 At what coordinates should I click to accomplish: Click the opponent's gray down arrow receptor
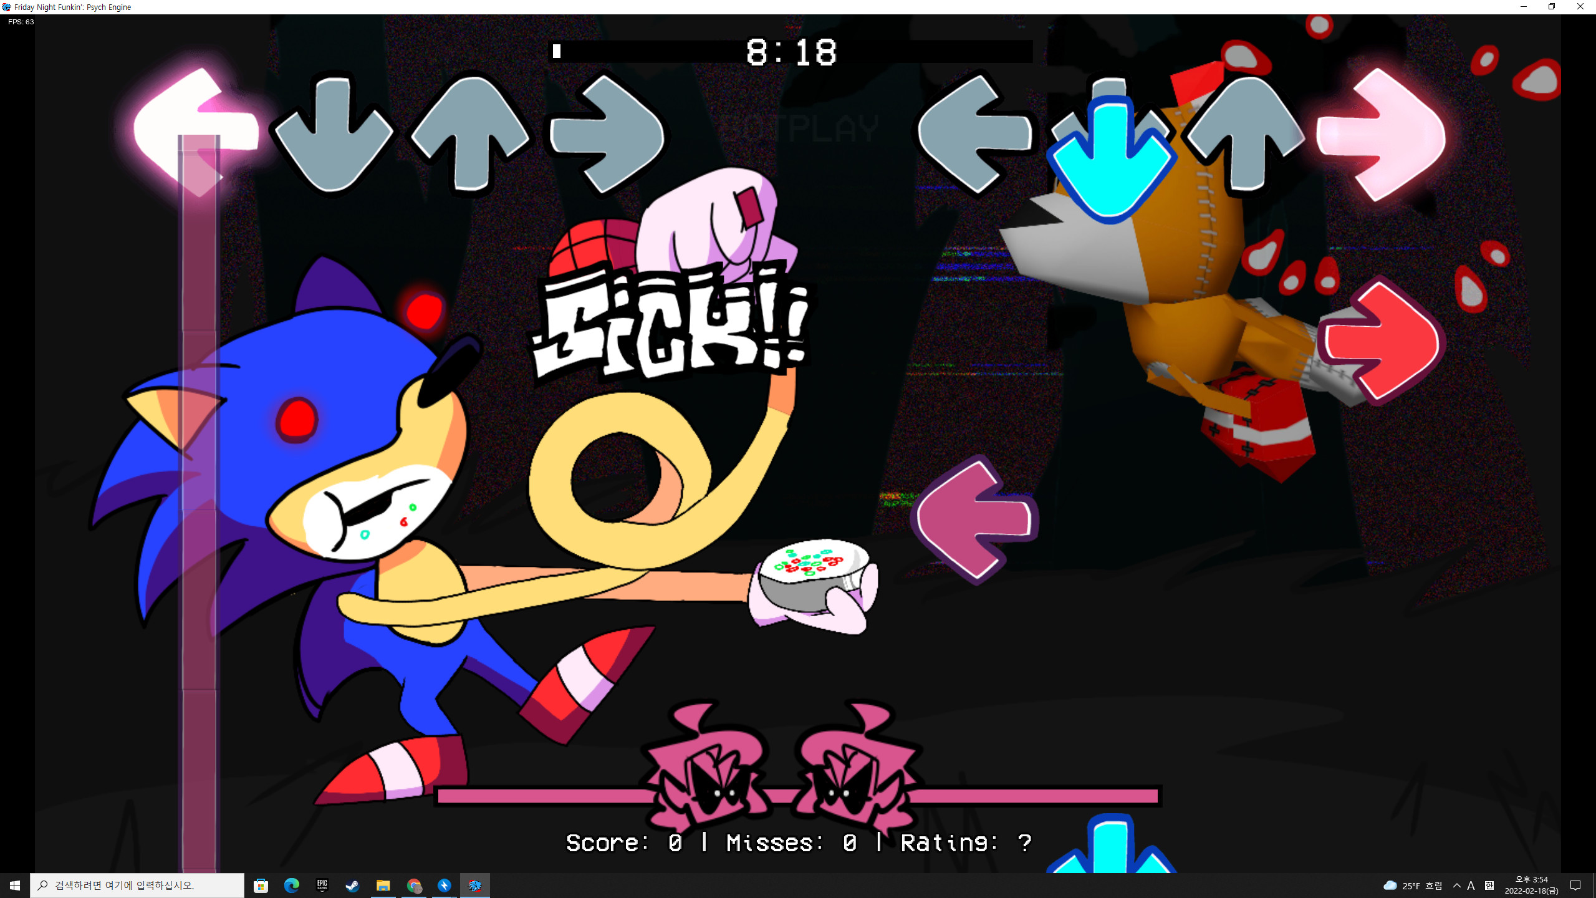coord(333,134)
